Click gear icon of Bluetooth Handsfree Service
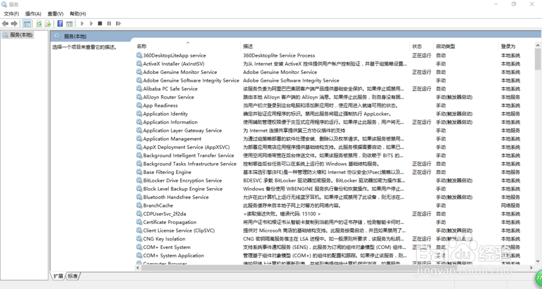 click(x=139, y=197)
